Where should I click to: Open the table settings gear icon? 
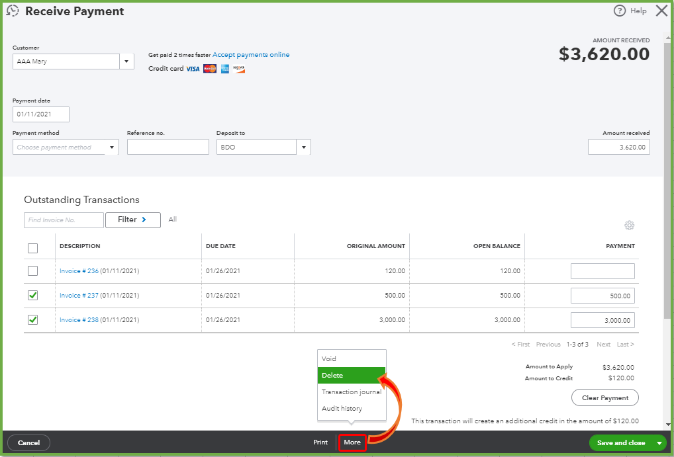[x=630, y=226]
